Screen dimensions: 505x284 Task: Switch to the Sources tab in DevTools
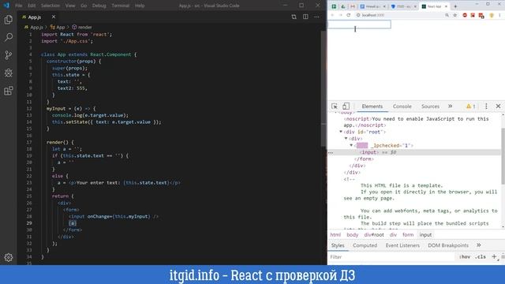pos(430,106)
